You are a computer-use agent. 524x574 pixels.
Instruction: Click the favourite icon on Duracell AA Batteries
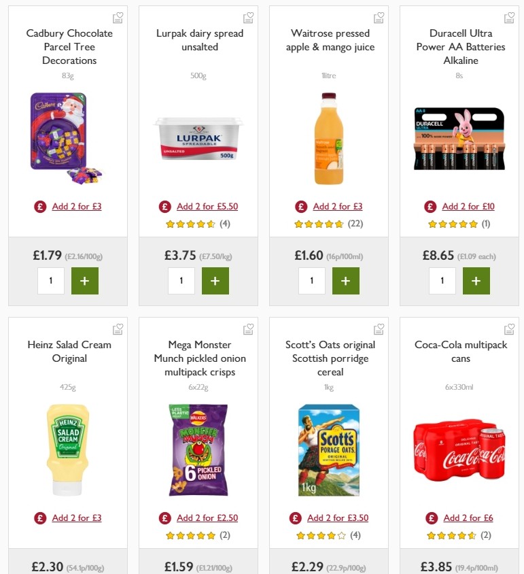click(509, 18)
